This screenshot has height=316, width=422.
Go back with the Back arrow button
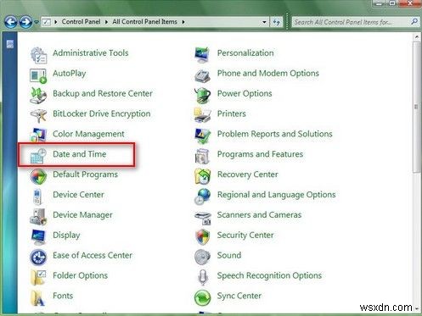point(11,22)
